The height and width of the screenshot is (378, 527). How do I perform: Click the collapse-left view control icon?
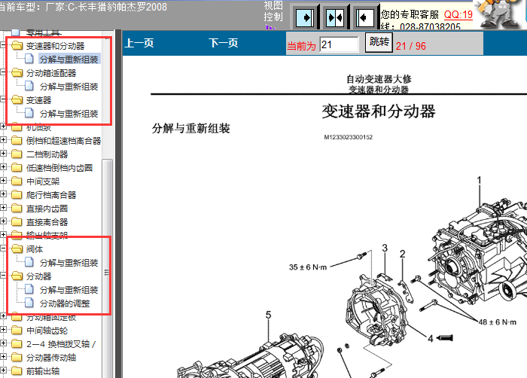click(x=365, y=17)
